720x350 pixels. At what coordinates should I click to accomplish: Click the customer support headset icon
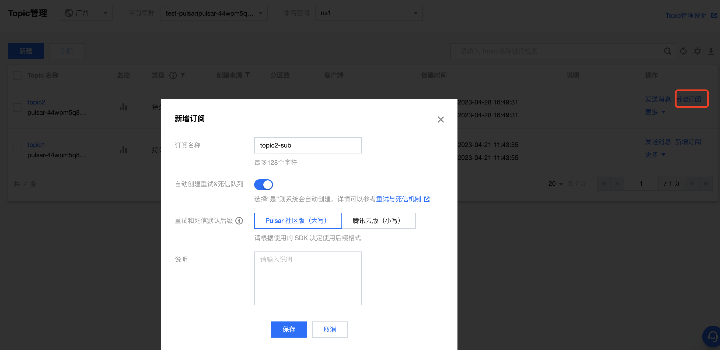712,337
